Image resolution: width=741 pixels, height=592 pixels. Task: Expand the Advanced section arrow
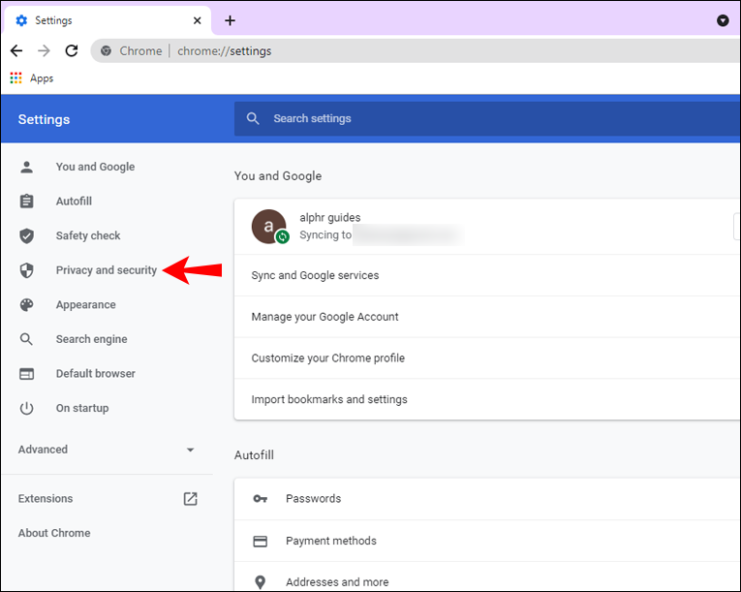pyautogui.click(x=190, y=450)
